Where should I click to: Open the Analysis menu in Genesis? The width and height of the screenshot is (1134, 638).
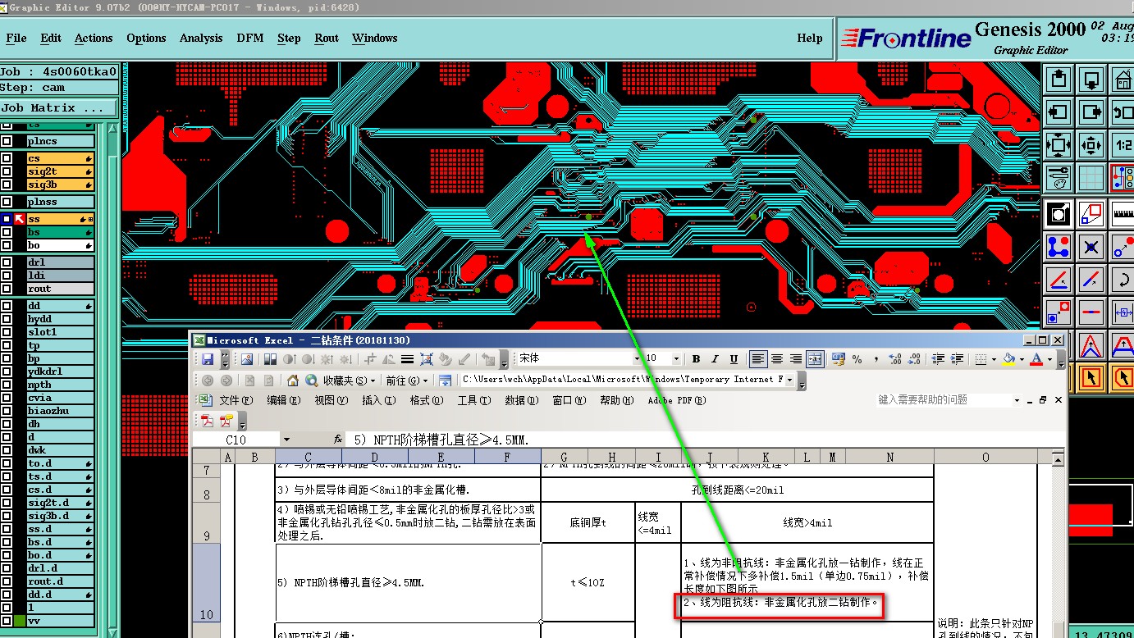pos(201,38)
